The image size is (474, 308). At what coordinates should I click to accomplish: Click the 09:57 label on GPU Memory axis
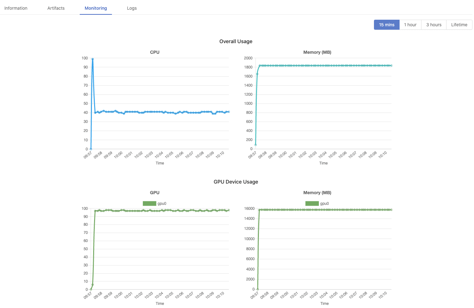coord(255,295)
